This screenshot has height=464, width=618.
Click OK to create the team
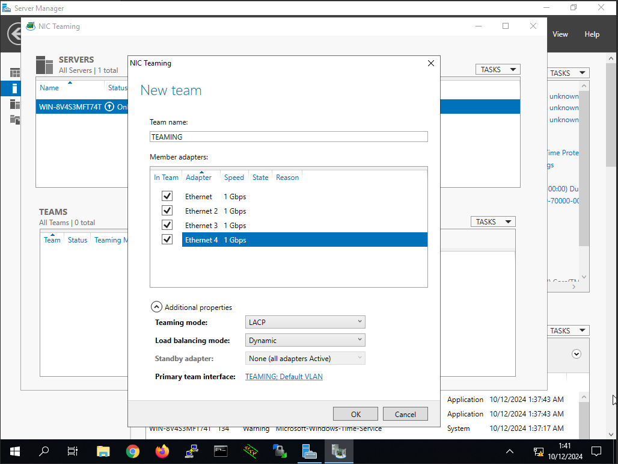tap(355, 414)
